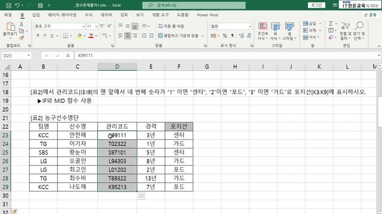Switch to the Insert (삽입) ribbon tab
The image size is (382, 214).
pyautogui.click(x=36, y=15)
